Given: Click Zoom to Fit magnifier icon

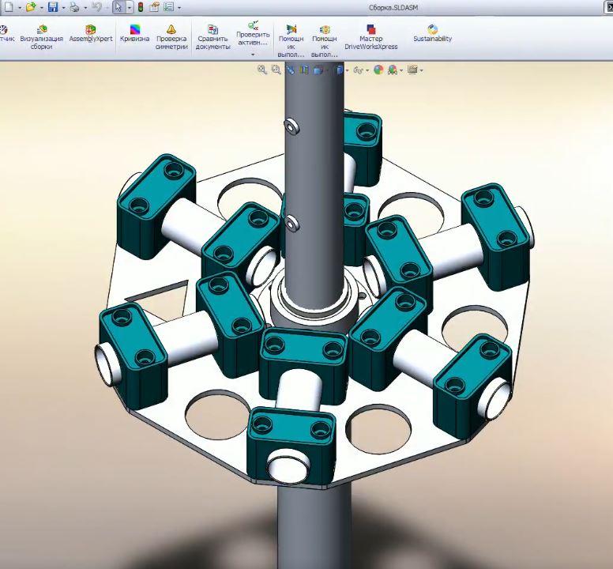Looking at the screenshot, I should pyautogui.click(x=262, y=70).
